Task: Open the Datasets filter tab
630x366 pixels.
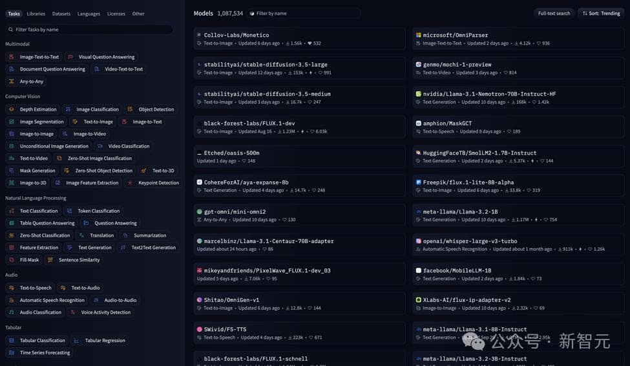Action: (61, 14)
